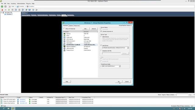Screen dimensions: 195x110
Task: Open Windows 7 link in Power Off task row
Action: click(23, 100)
